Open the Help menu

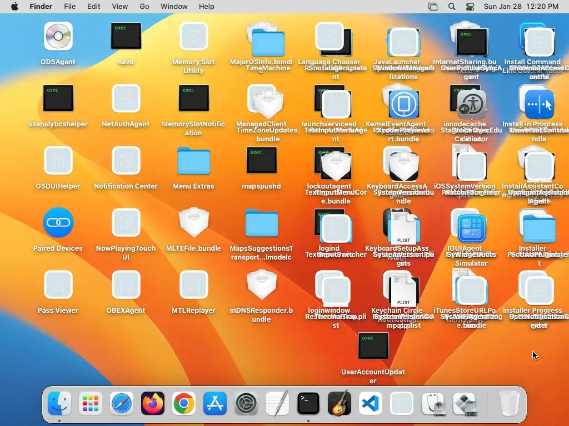[x=207, y=7]
